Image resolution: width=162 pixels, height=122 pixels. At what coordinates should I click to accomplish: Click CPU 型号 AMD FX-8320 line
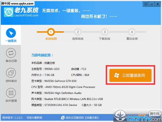point(63,87)
